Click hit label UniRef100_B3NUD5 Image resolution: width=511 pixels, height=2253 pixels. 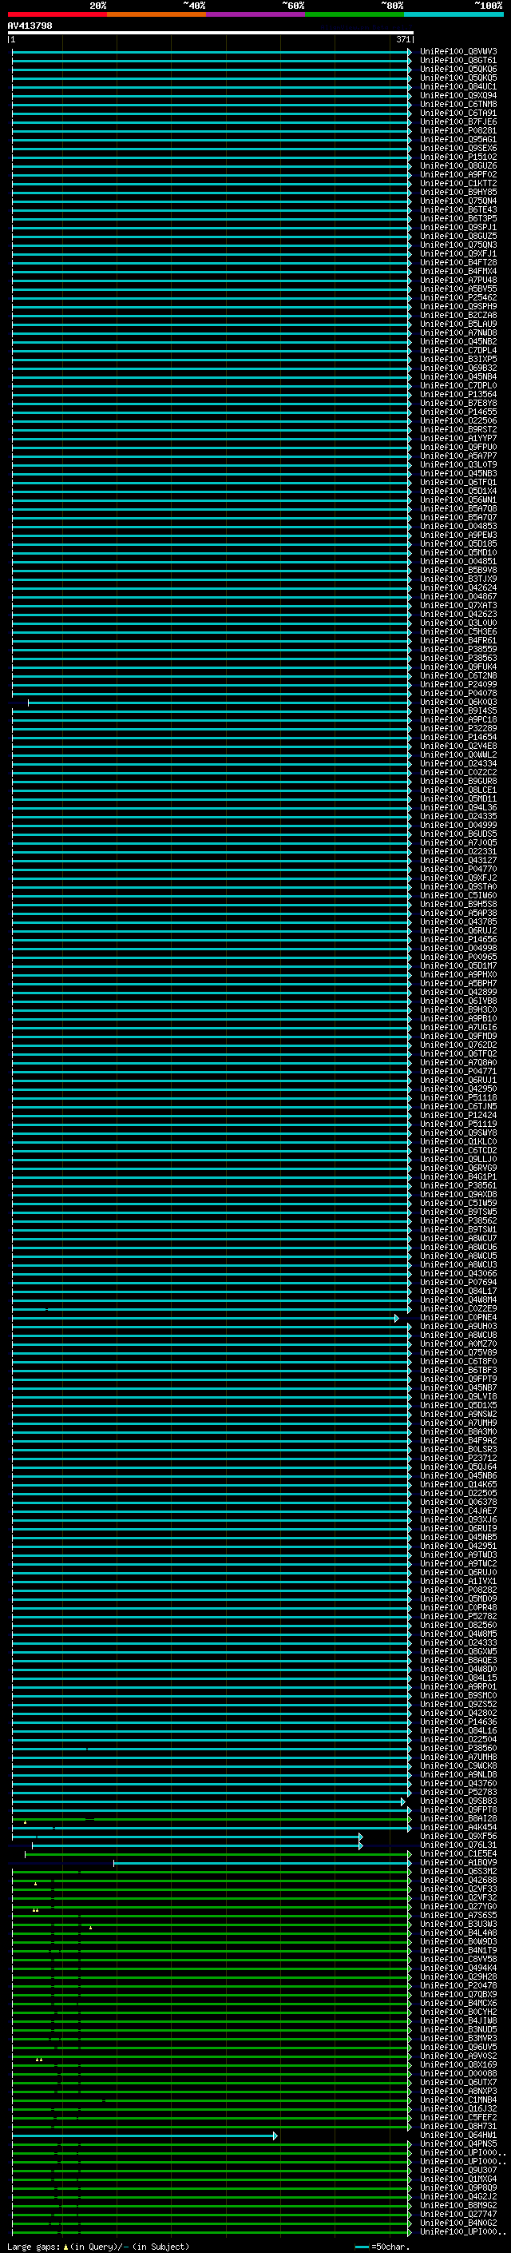pyautogui.click(x=458, y=2029)
